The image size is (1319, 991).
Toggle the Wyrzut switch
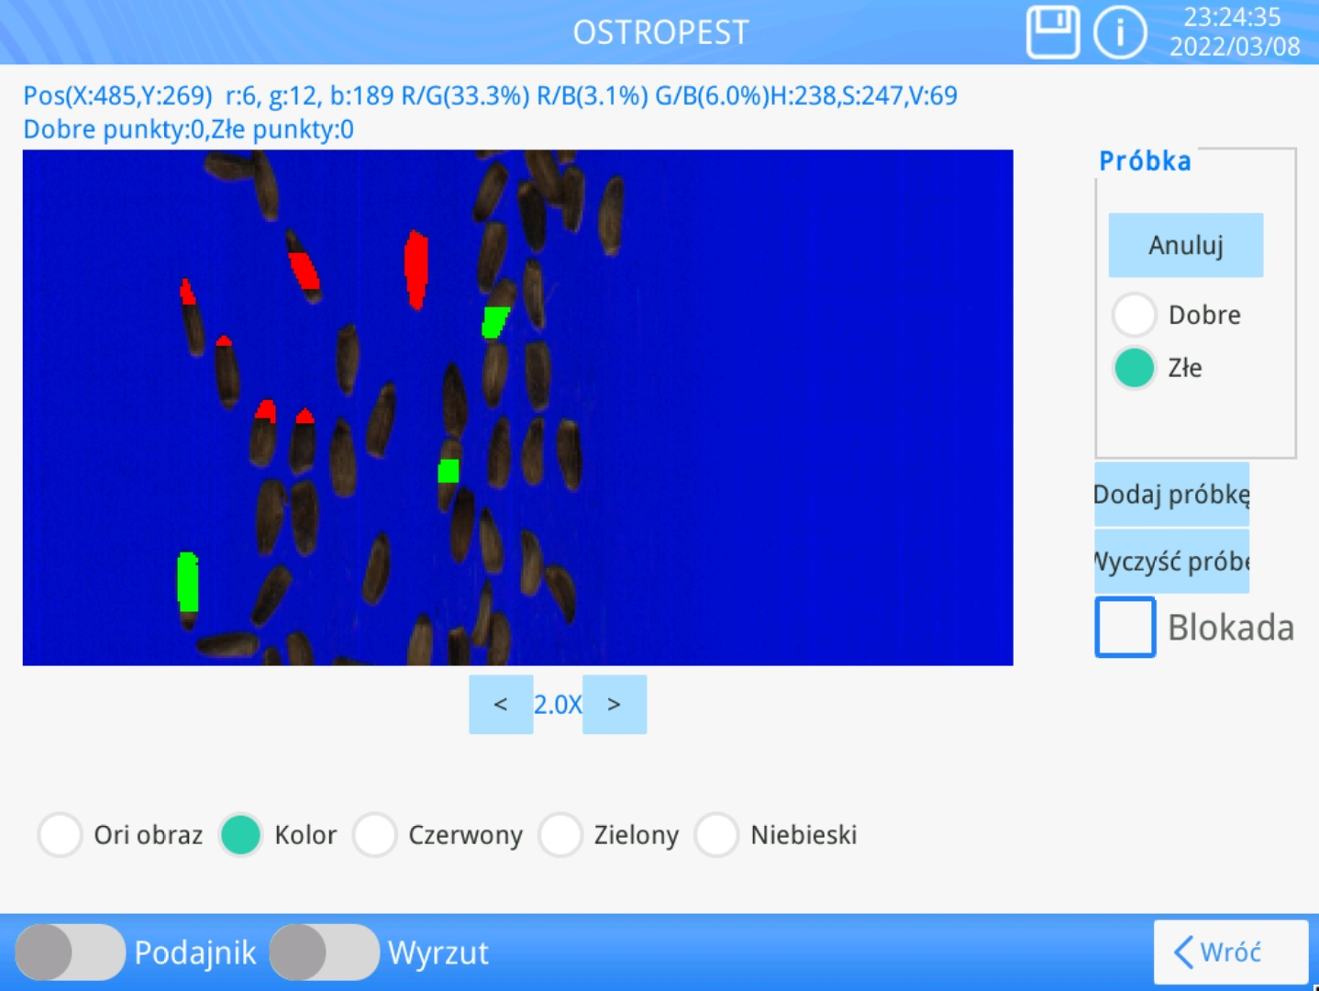tap(325, 952)
